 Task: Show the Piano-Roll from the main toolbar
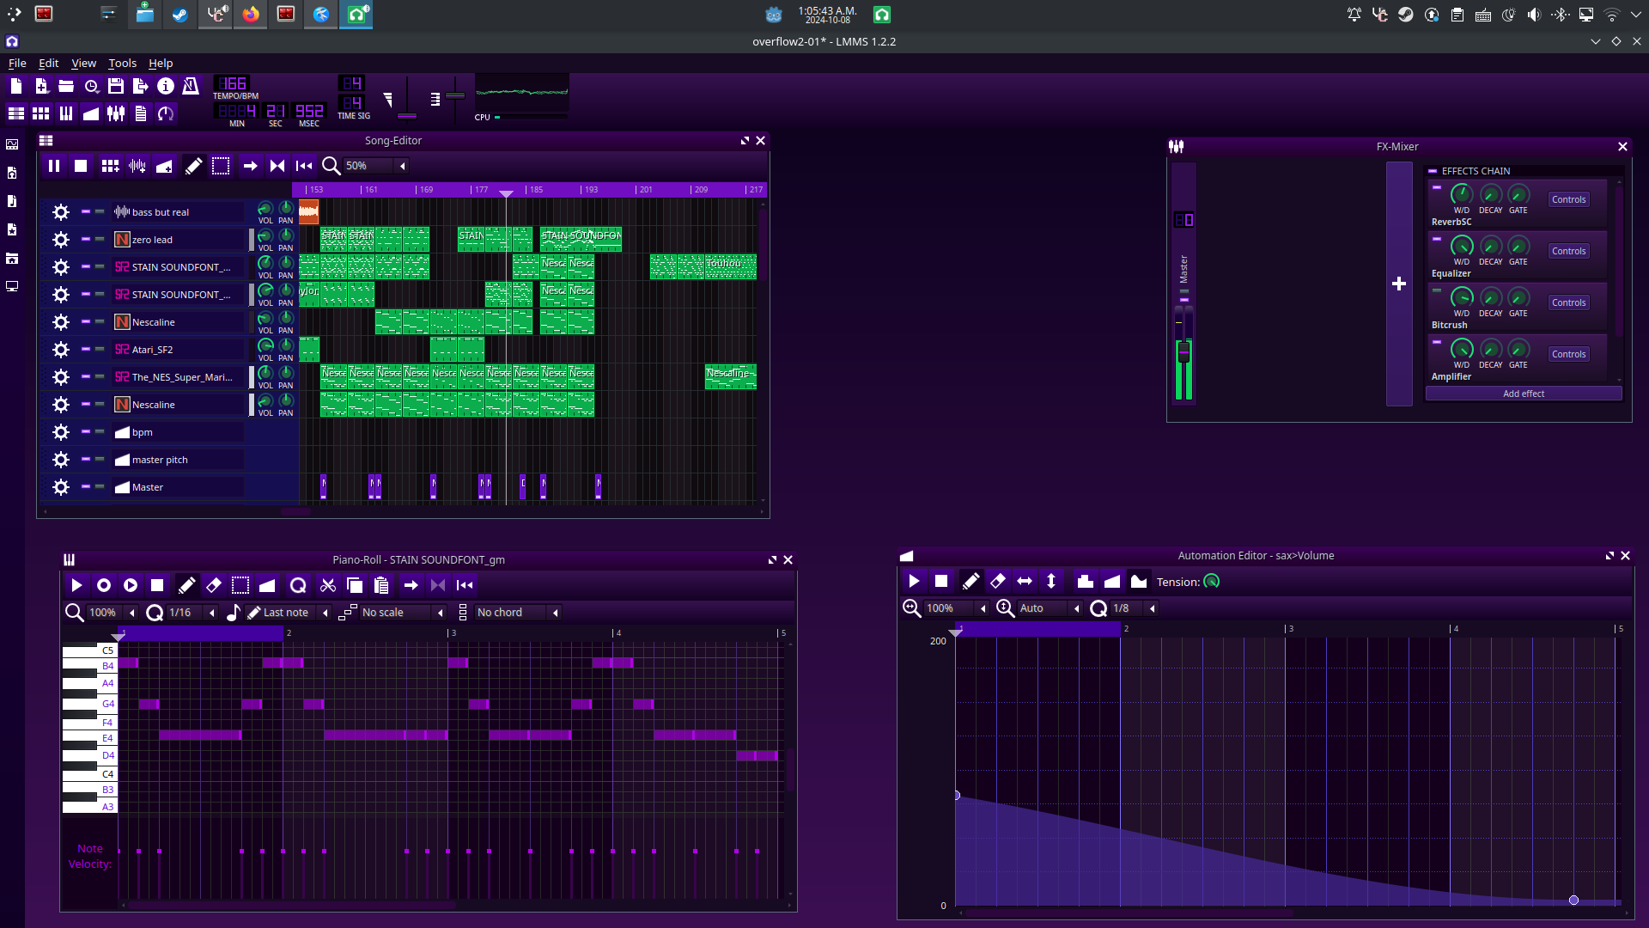coord(66,113)
